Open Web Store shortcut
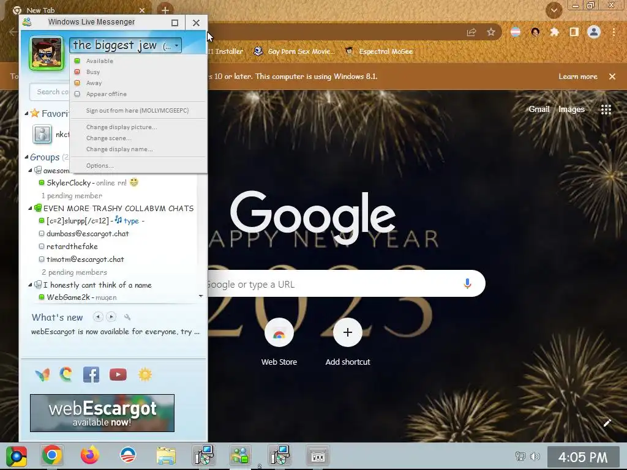Screen dimensions: 627x470 click(279, 342)
